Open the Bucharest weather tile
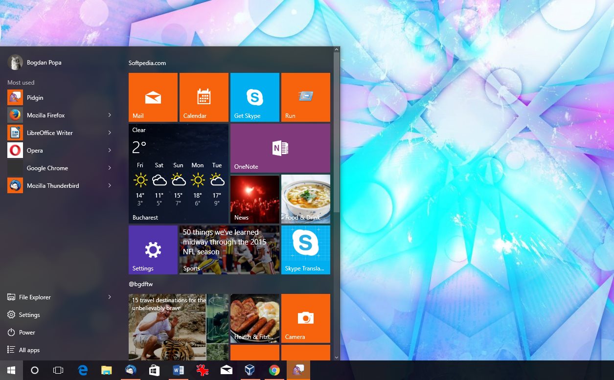The image size is (614, 380). click(178, 174)
